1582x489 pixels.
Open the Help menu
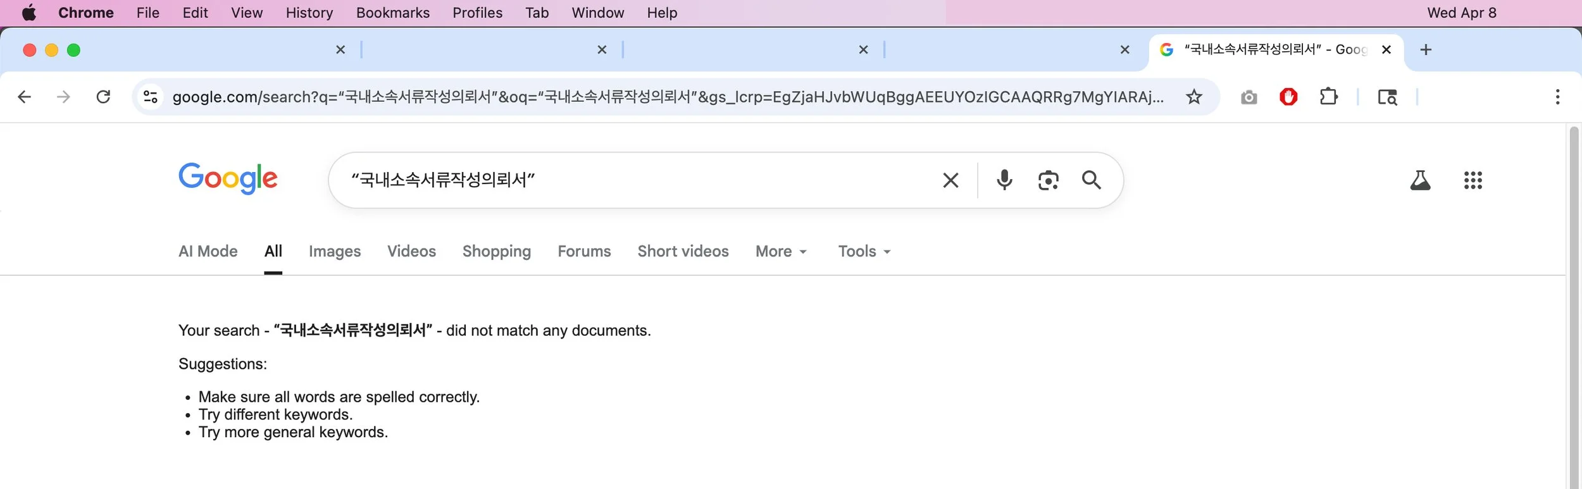(662, 13)
